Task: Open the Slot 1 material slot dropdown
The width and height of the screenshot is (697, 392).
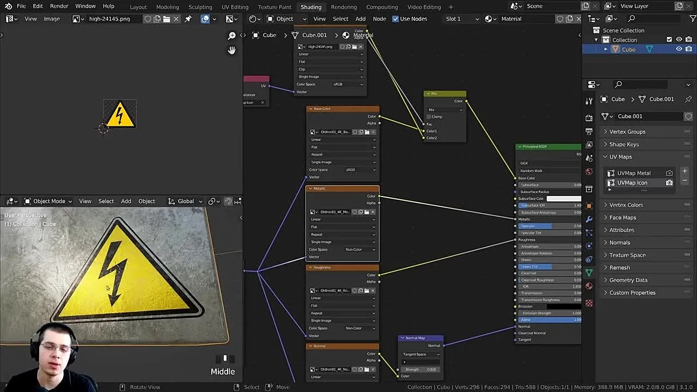Action: [462, 19]
